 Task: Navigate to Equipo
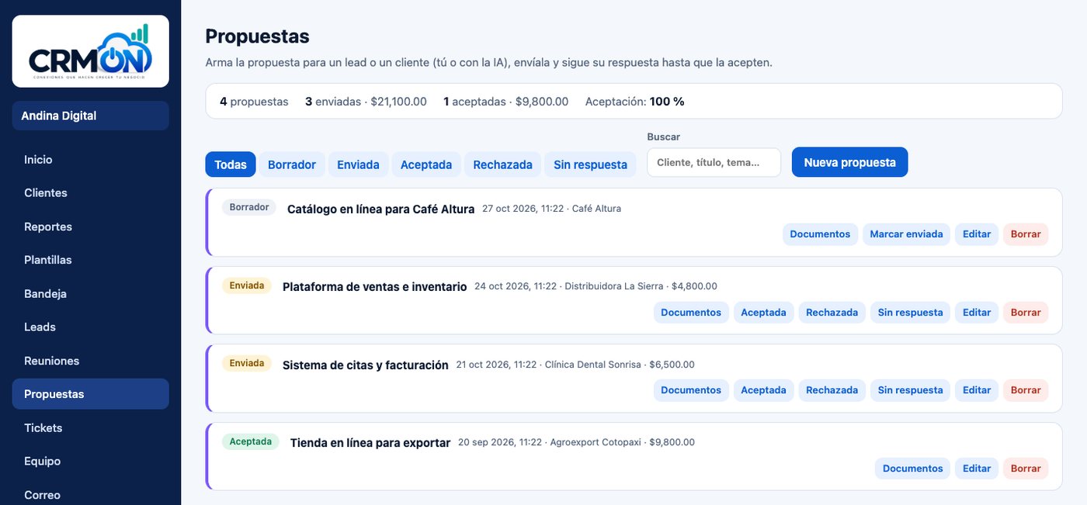90,461
